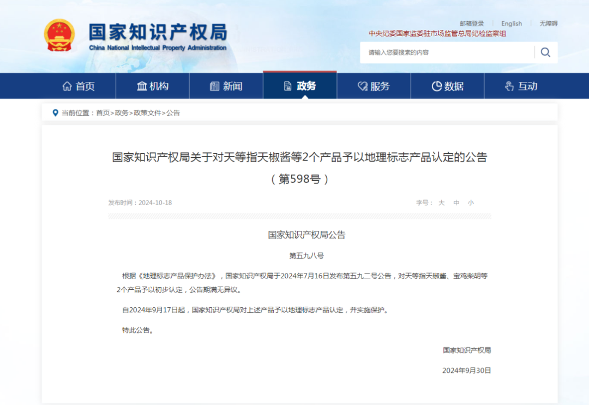The image size is (589, 405).
Task: Click the announcement title headline
Action: (299, 157)
